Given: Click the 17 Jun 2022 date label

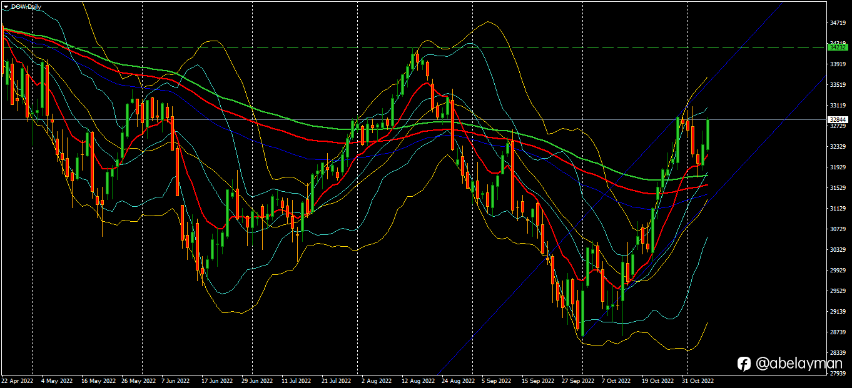Looking at the screenshot, I should (x=216, y=380).
